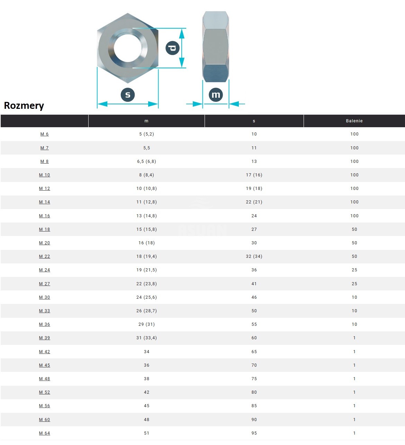Click the hex nut front view image
The height and width of the screenshot is (445, 405).
tap(127, 48)
